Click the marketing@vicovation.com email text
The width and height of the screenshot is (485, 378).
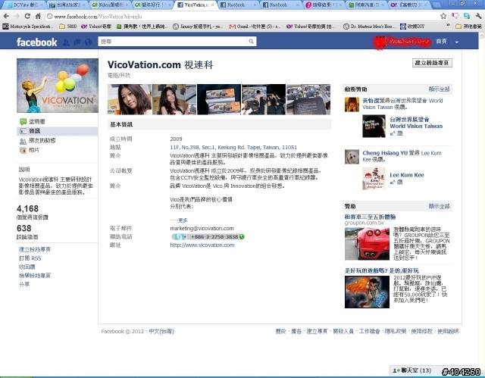(x=202, y=229)
